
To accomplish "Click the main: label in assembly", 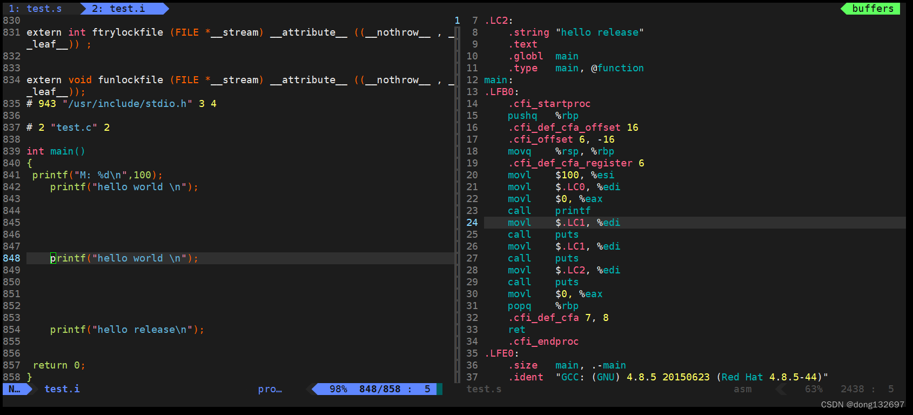I will tap(499, 80).
